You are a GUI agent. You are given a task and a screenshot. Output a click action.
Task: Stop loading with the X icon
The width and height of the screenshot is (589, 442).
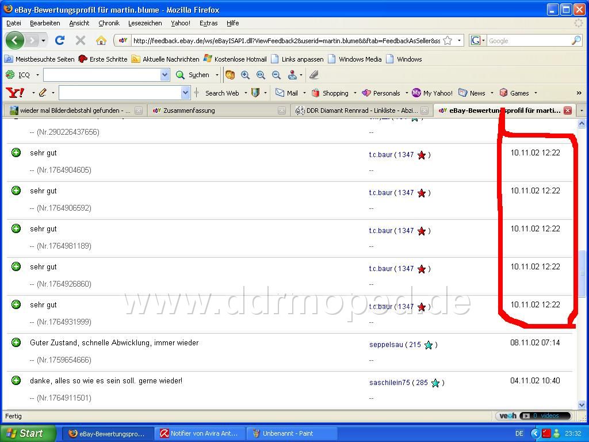point(80,40)
